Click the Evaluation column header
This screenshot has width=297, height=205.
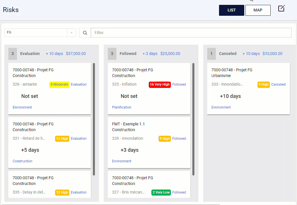(x=30, y=54)
